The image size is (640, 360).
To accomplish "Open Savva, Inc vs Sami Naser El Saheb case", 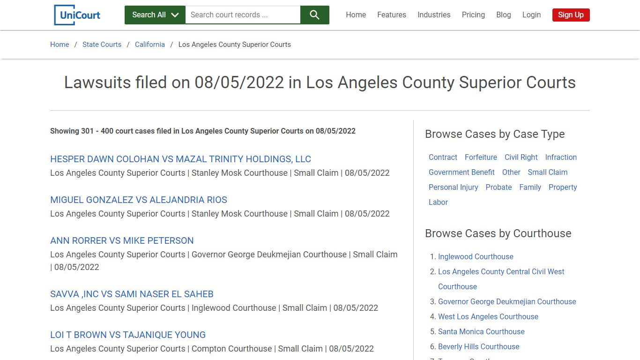I will pos(132,294).
